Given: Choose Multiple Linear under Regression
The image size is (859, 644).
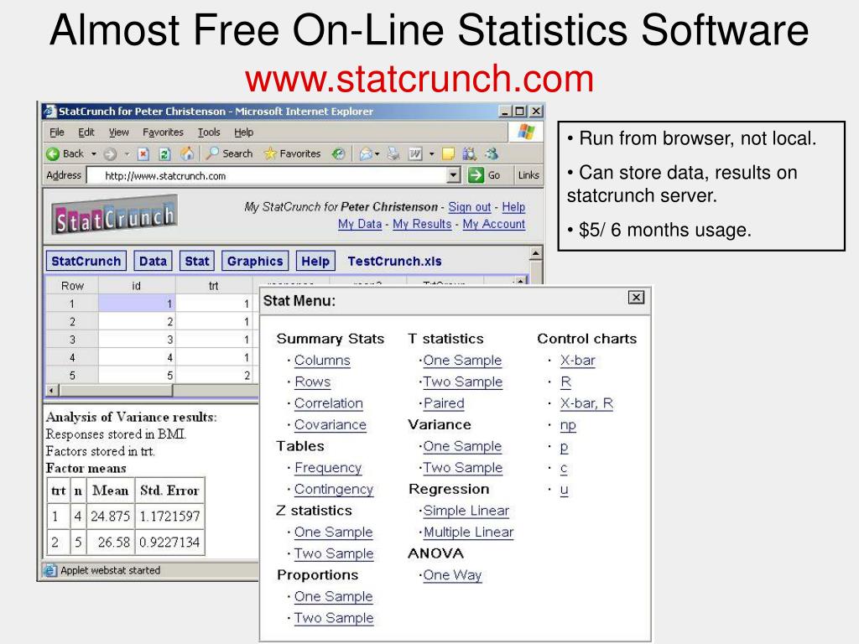Looking at the screenshot, I should [x=468, y=532].
